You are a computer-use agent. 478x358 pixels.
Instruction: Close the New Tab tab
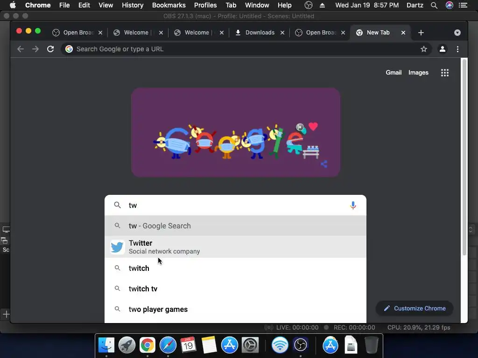(403, 33)
